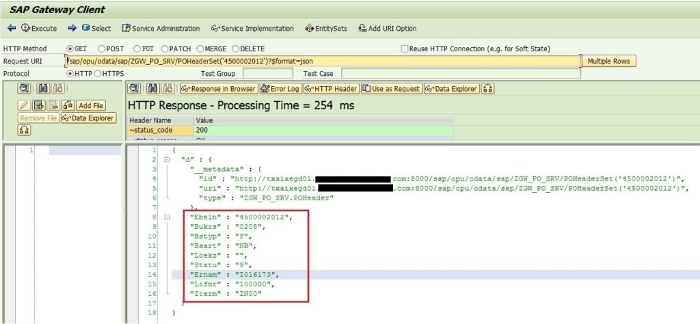Image resolution: width=700 pixels, height=324 pixels.
Task: Click the details magnifier in response pane
Action: point(135,88)
